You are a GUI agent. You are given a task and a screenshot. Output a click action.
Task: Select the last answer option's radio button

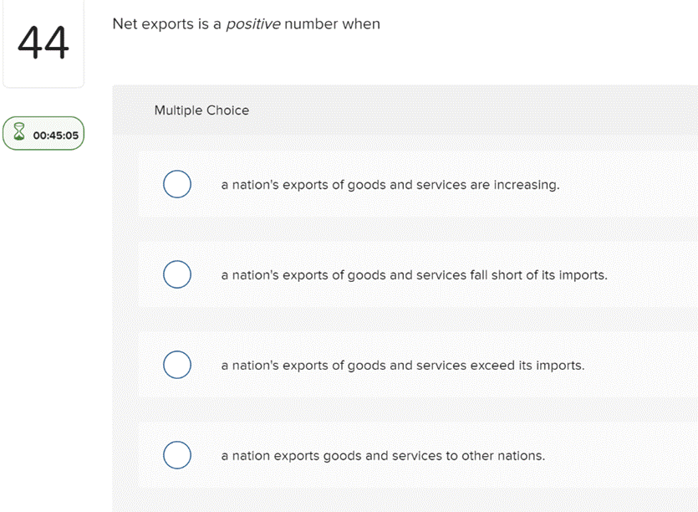177,455
